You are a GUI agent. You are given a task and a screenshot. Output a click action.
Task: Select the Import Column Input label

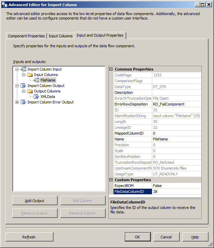tap(45, 69)
